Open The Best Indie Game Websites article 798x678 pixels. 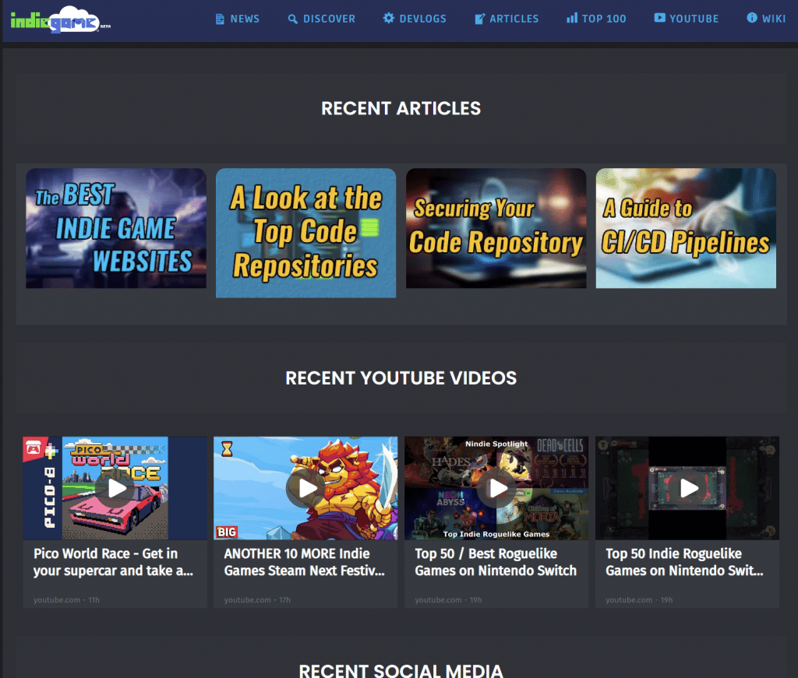(116, 228)
